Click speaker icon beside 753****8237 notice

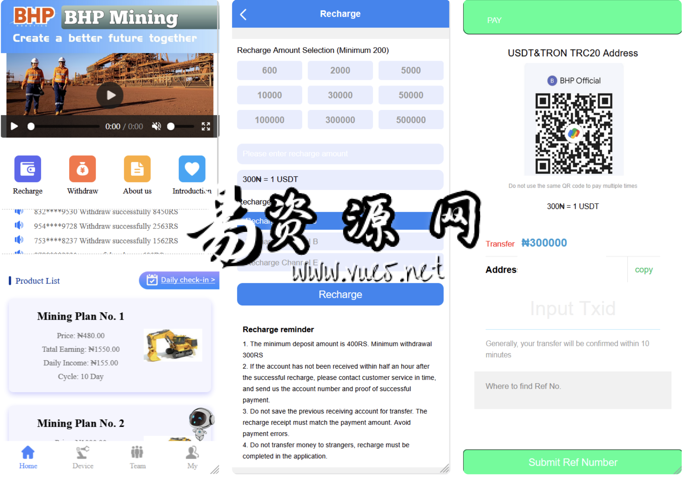[x=19, y=240]
